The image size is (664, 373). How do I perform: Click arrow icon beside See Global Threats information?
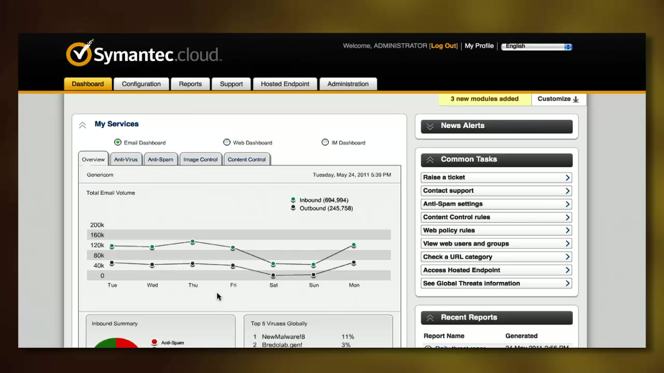[568, 283]
